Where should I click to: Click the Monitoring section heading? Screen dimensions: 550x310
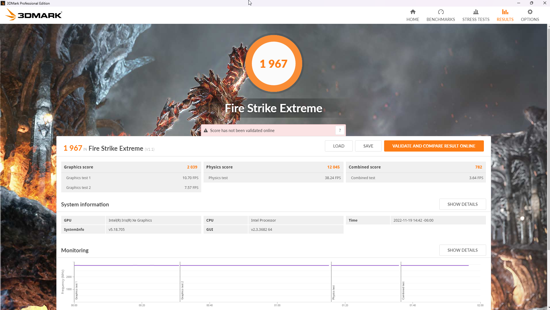(75, 250)
